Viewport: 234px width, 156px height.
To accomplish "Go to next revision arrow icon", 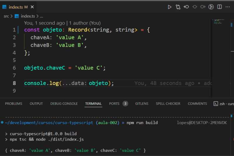I will (203, 7).
